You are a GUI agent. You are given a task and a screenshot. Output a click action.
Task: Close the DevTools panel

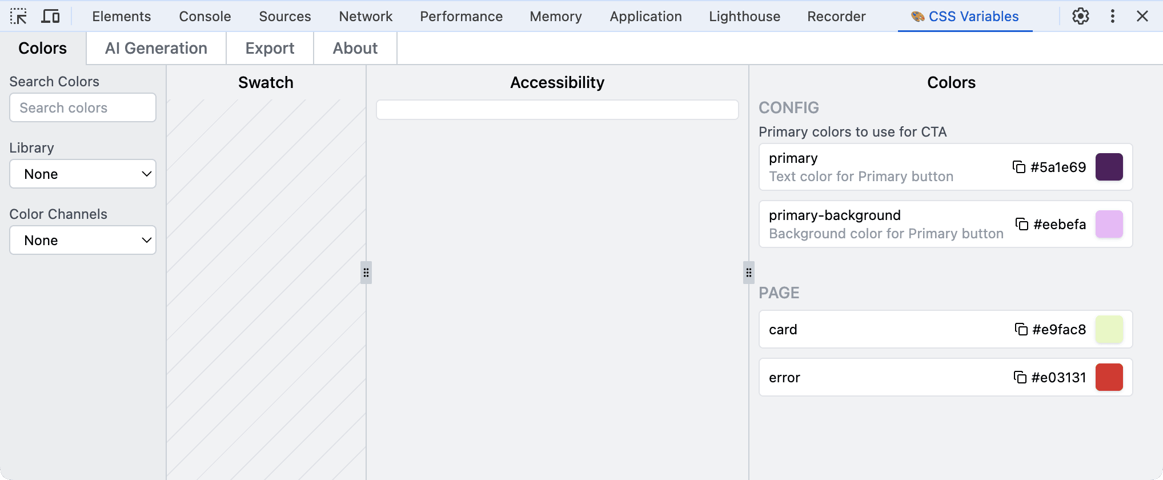(x=1142, y=16)
